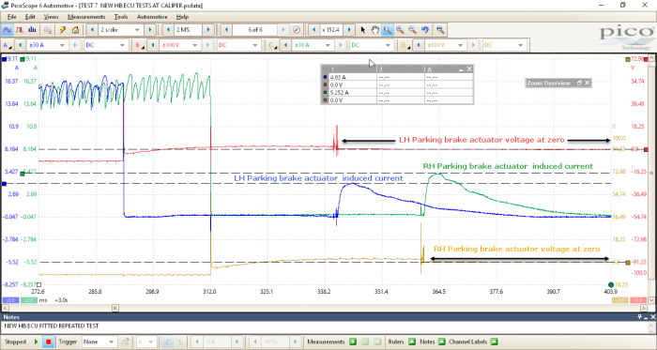The image size is (657, 350).
Task: Decrease horizontal zoom factor x152.4
Action: [314, 30]
